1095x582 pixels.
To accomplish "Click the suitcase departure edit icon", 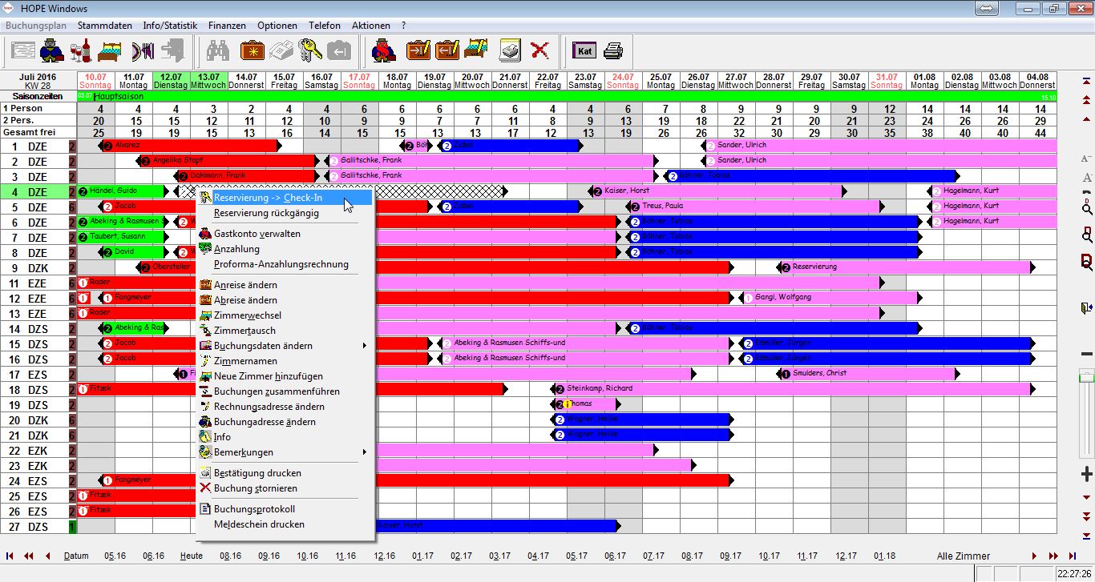I will 447,50.
